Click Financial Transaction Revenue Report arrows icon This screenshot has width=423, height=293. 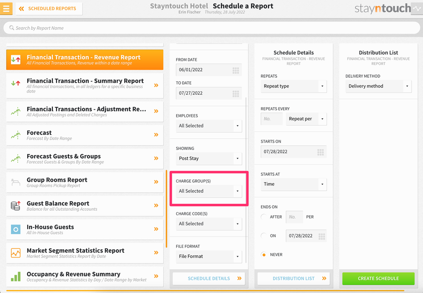[x=16, y=59]
